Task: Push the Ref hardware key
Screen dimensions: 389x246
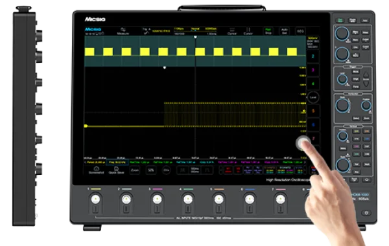Action: tap(356, 164)
